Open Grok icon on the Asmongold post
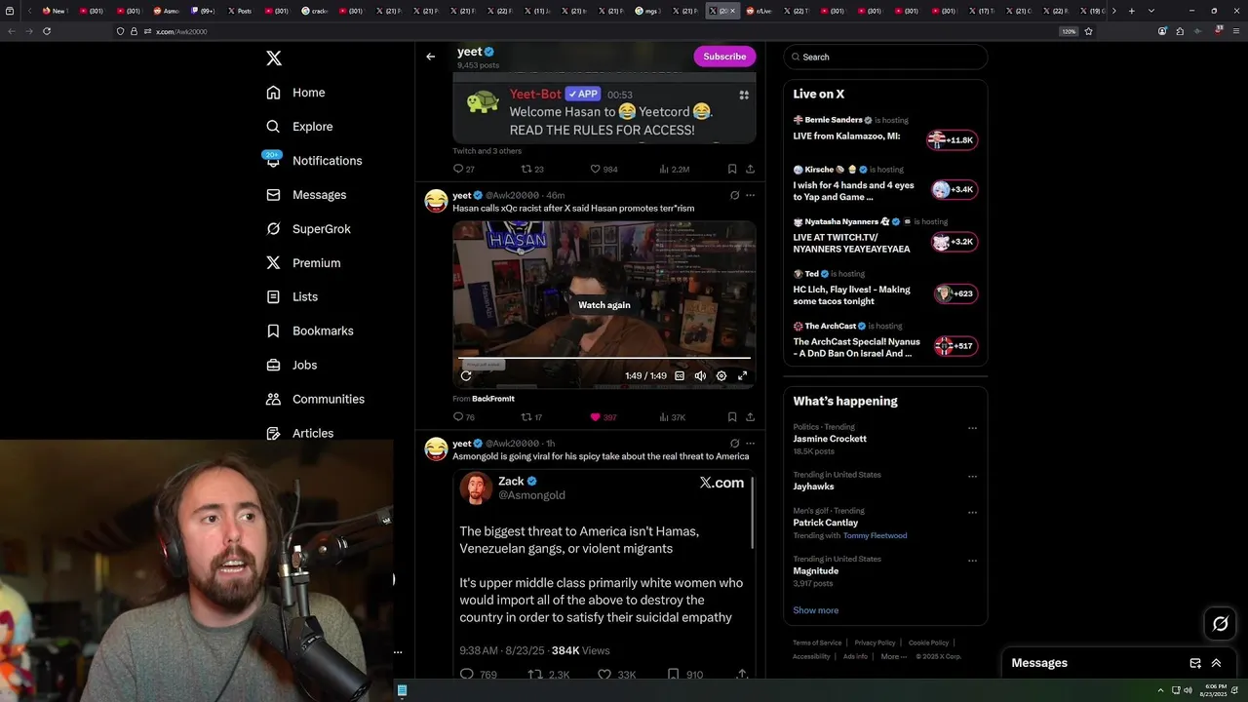The height and width of the screenshot is (702, 1248). (734, 443)
